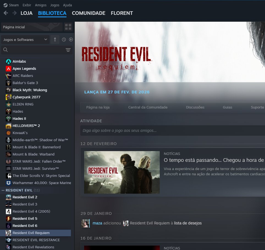
Task: Open the Jogos e Softwares dropdown
Action: pyautogui.click(x=25, y=40)
